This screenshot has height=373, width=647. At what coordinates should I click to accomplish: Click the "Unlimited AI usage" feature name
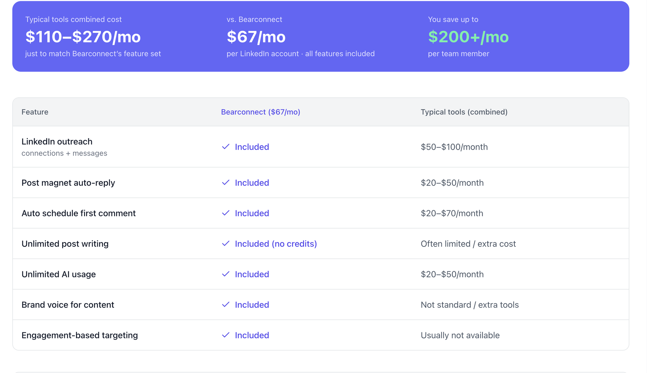click(x=59, y=274)
